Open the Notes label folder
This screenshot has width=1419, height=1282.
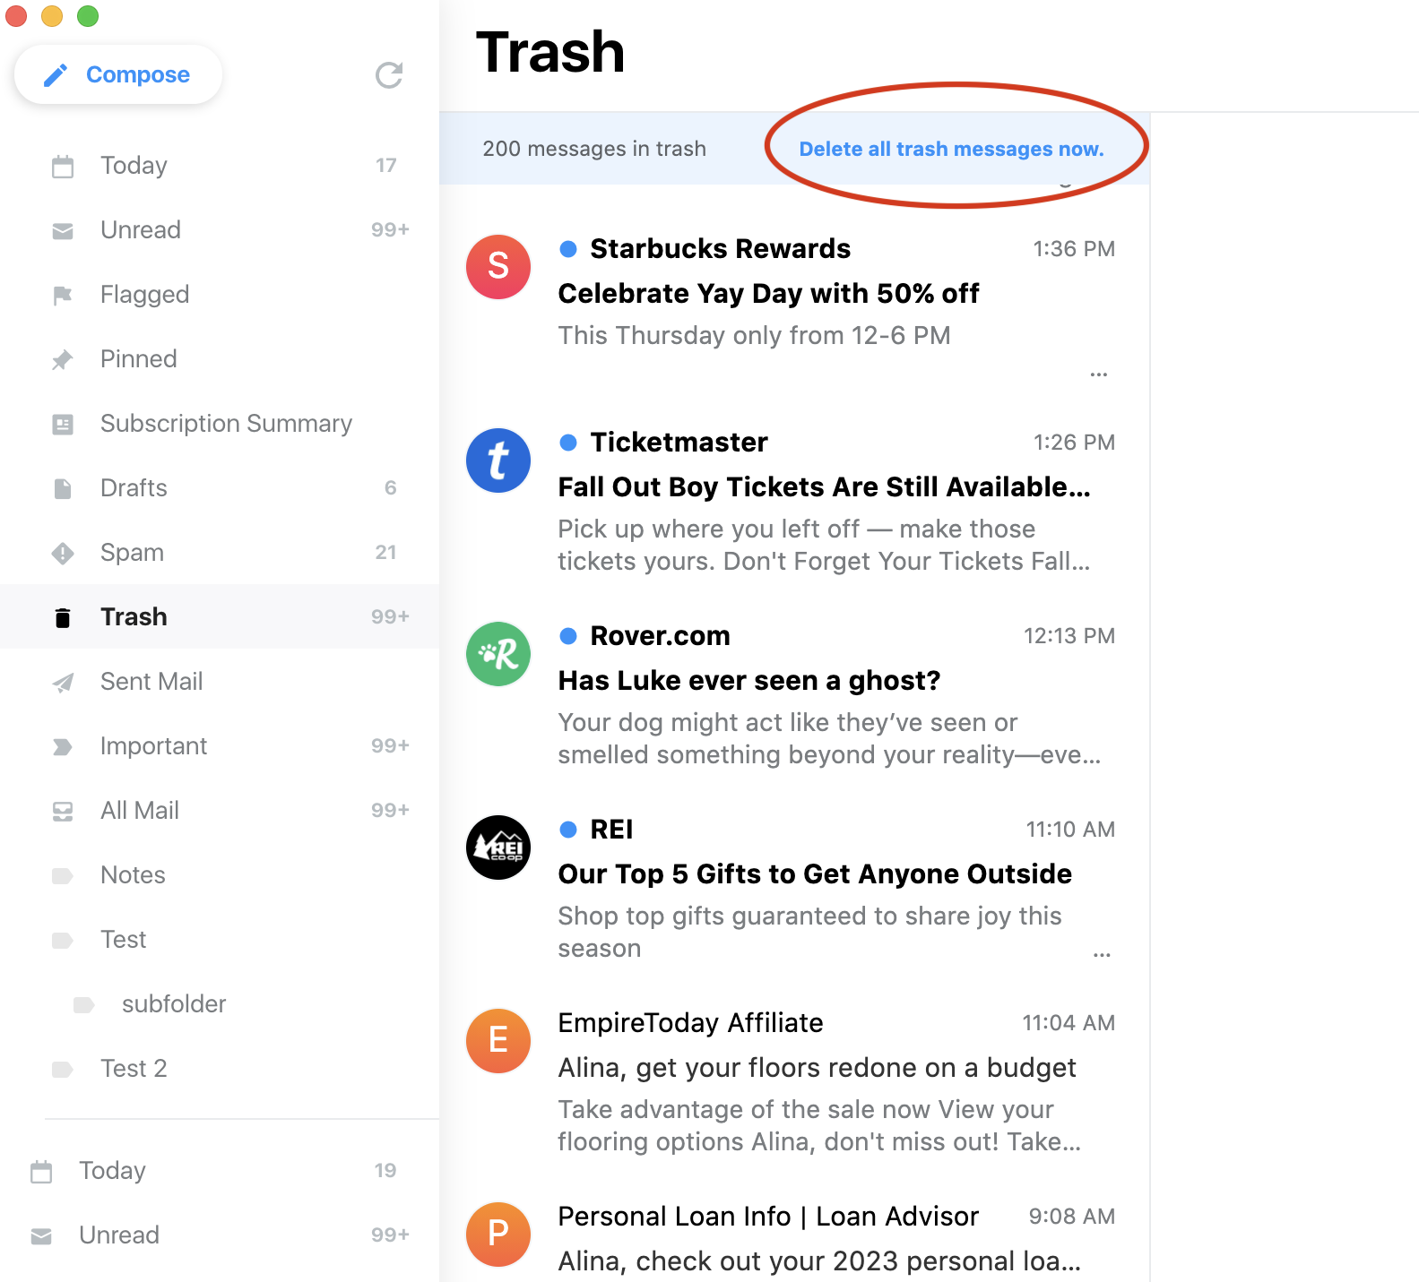[x=133, y=875]
